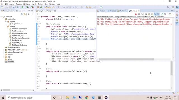The image size is (179, 100).
Task: Open the Project menu
Action: pyautogui.click(x=40, y=4)
